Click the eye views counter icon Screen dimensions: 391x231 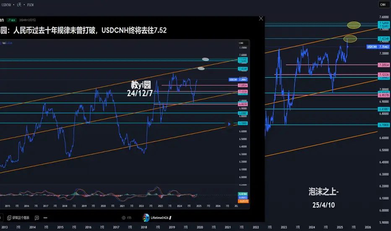(x=123, y=218)
